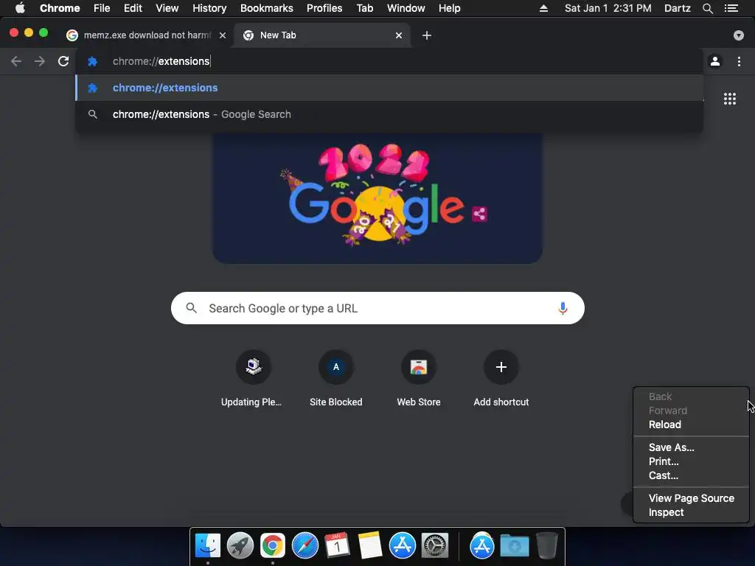
Task: Open the Downloads folder in the dock
Action: click(x=514, y=546)
